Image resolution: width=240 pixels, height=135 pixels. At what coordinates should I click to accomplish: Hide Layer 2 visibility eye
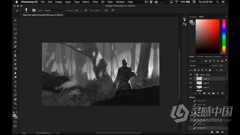coord(191,87)
